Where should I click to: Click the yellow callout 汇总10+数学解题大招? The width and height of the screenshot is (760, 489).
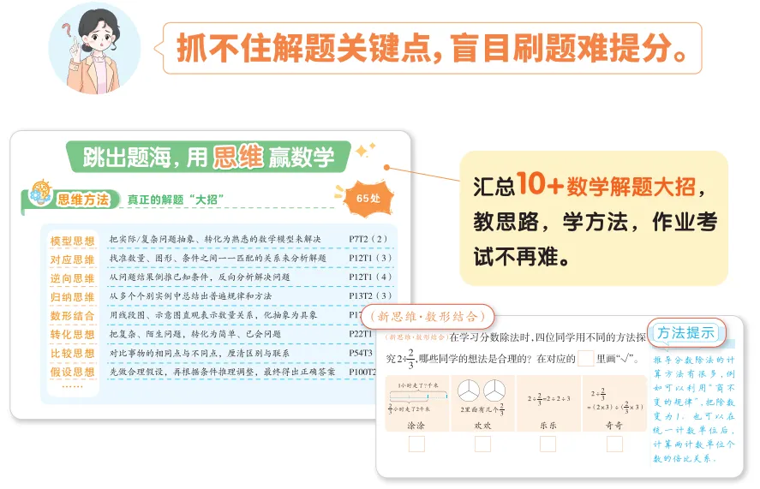(x=594, y=218)
